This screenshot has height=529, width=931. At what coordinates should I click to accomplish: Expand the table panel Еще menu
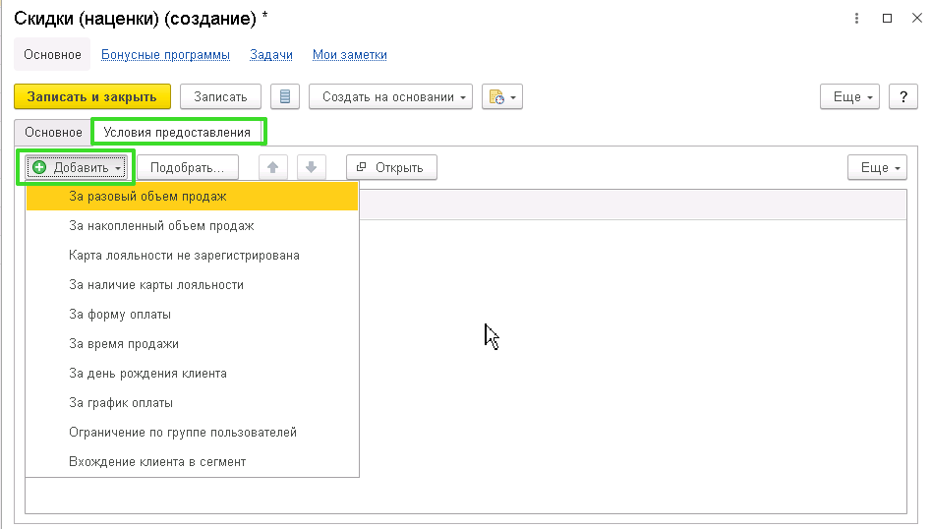click(878, 167)
